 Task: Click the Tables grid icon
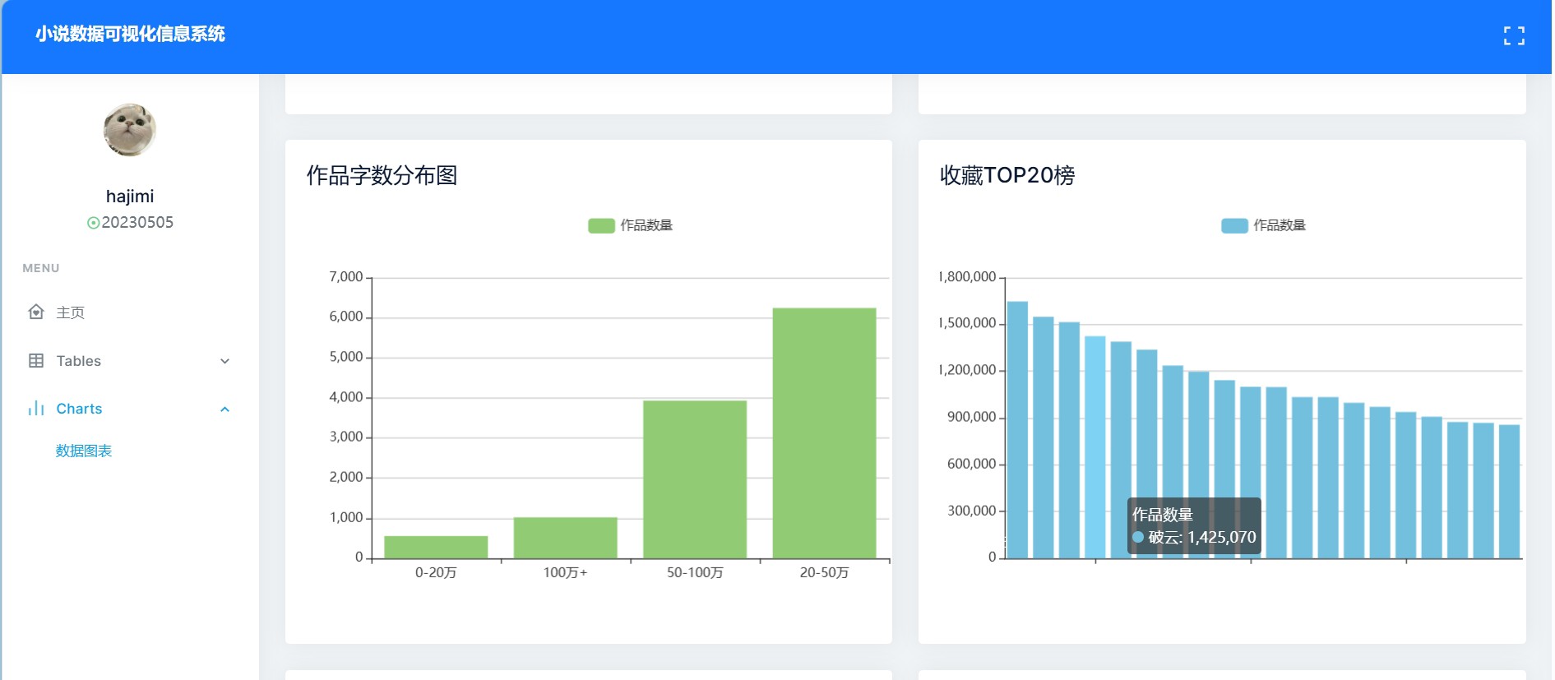point(36,361)
